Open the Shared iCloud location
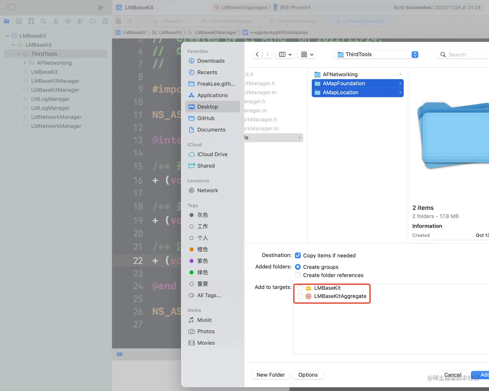 212,166
